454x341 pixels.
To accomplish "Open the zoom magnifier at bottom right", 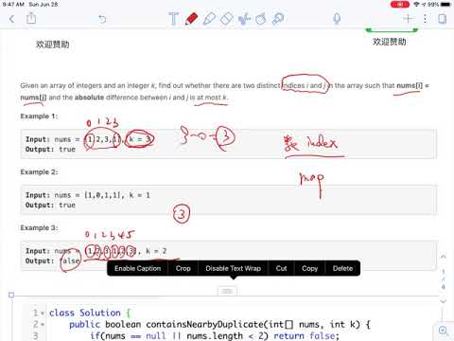I will pyautogui.click(x=444, y=331).
